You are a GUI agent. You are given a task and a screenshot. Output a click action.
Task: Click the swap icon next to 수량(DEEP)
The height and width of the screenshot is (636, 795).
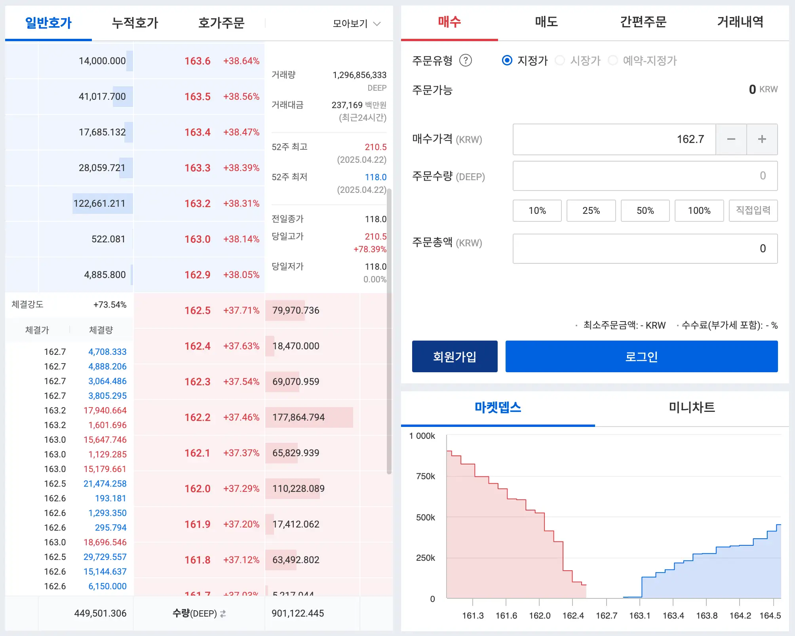[223, 613]
